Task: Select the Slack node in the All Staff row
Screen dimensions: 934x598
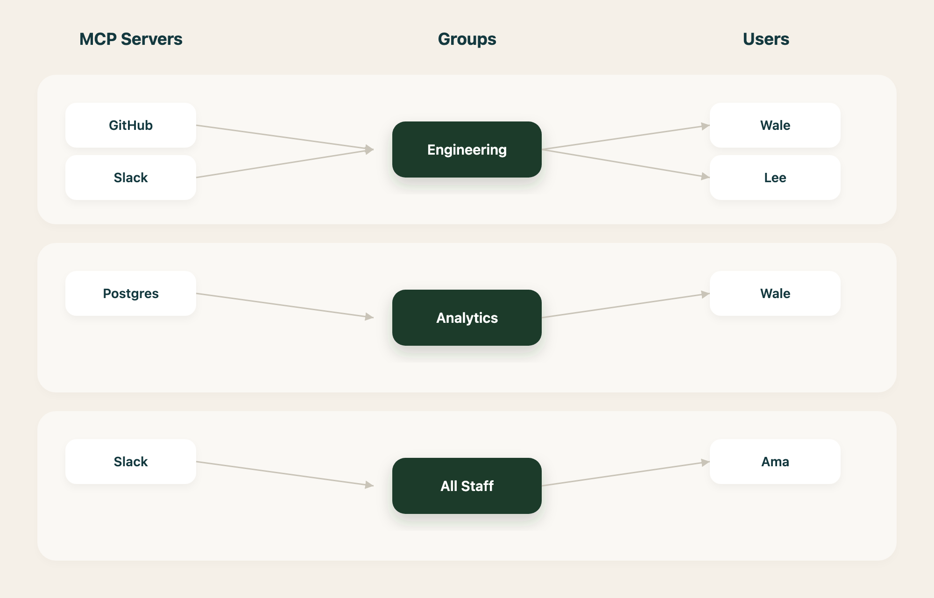Action: tap(131, 462)
